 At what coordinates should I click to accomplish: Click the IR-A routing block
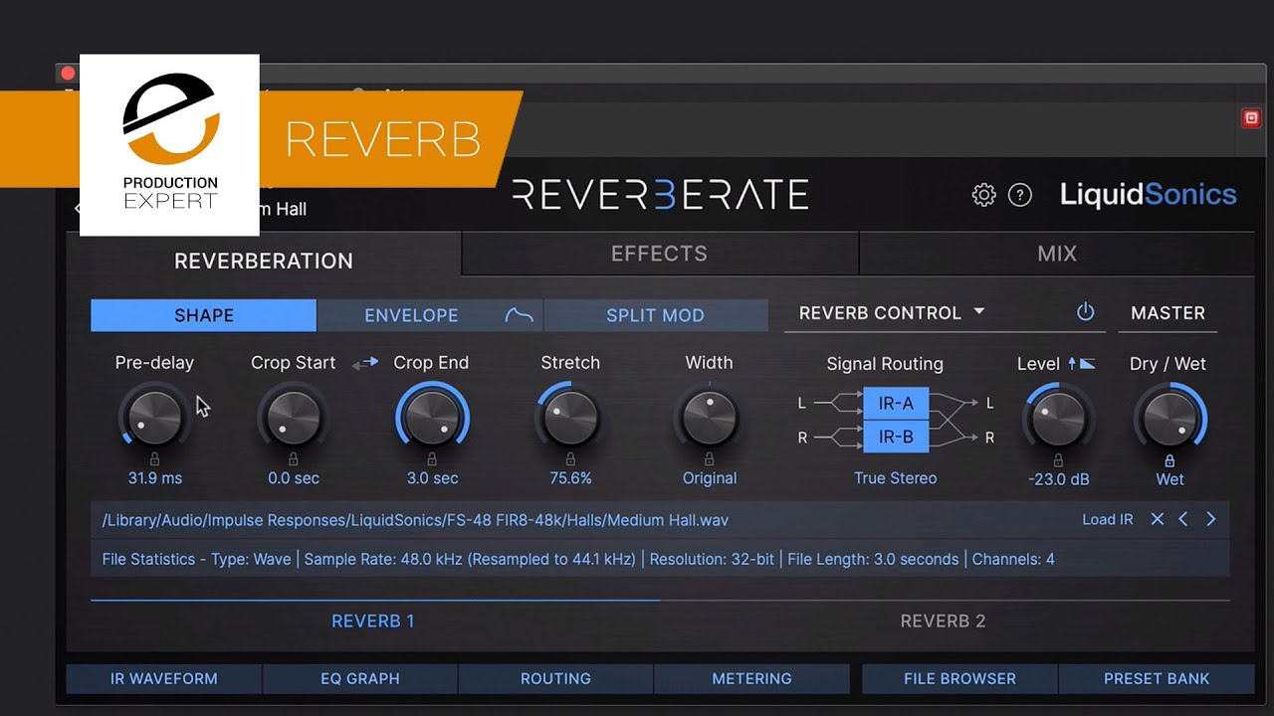896,404
